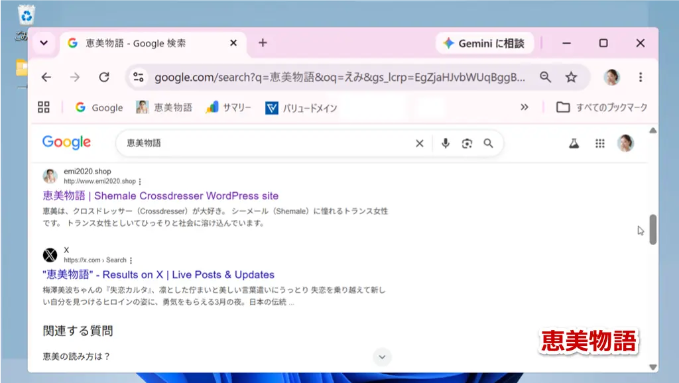The width and height of the screenshot is (679, 383).
Task: Click the magnifier search button in search box
Action: click(x=488, y=143)
